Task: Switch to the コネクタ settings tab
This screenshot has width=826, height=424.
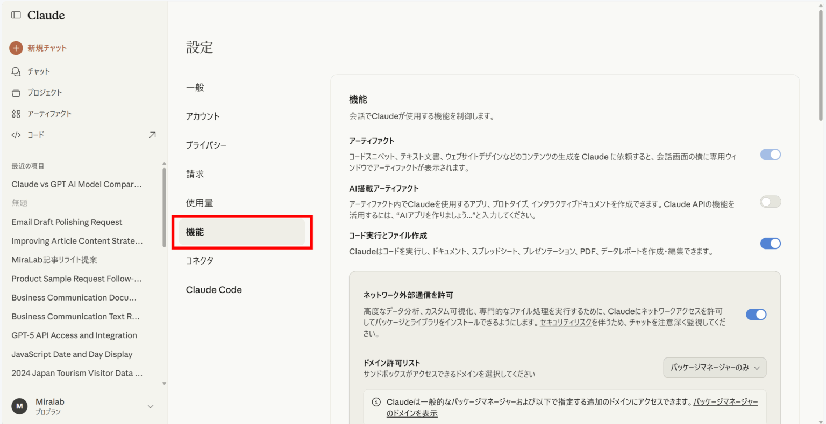Action: tap(200, 260)
